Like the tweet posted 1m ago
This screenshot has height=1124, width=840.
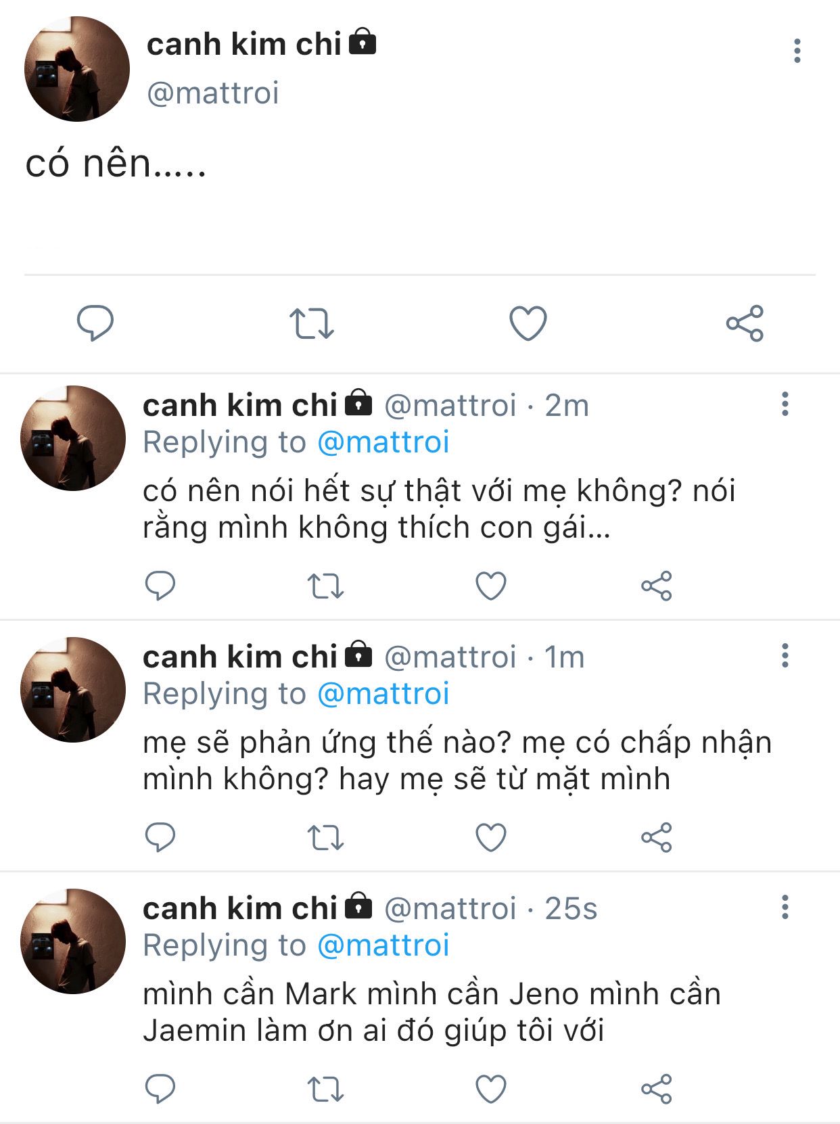point(491,838)
